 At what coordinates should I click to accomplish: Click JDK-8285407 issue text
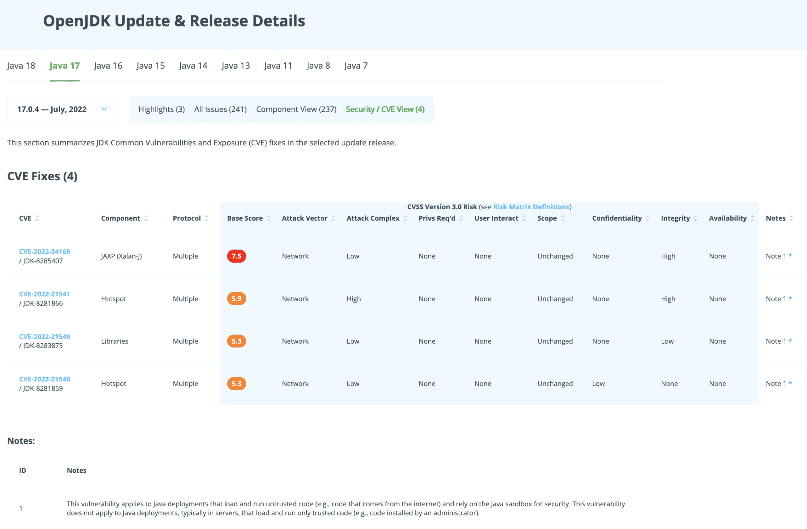(43, 261)
